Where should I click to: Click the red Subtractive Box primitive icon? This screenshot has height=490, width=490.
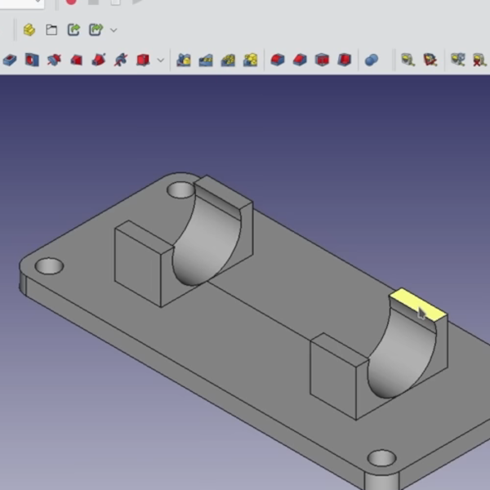143,60
